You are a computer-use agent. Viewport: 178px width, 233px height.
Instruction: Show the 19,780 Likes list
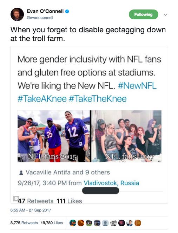52,223
